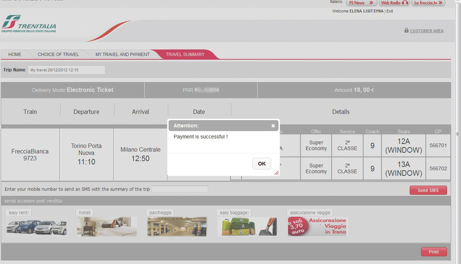Viewport: 461px width, 264px height.
Task: Open My Travel and Payment tab
Action: 122,54
